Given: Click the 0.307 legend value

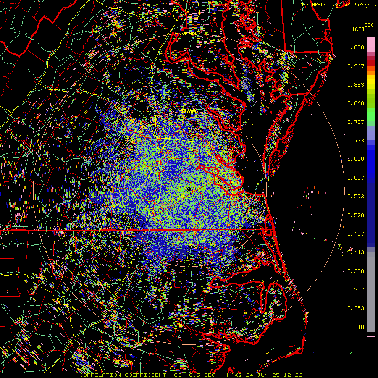Looking at the screenshot, I should point(356,290).
